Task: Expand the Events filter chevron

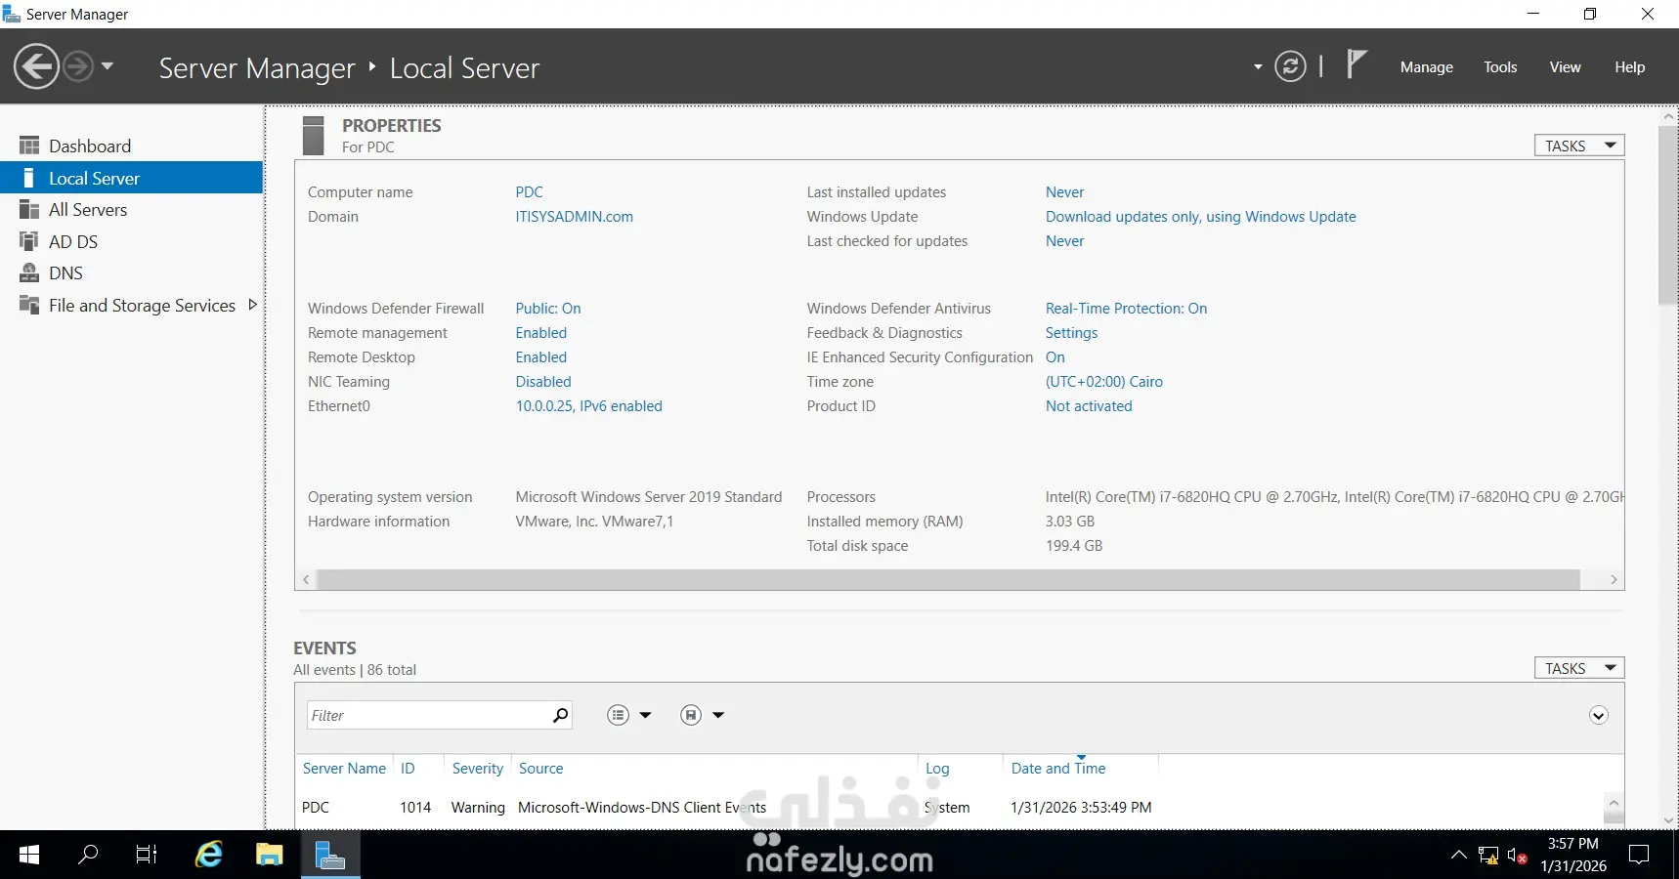Action: (x=1598, y=715)
